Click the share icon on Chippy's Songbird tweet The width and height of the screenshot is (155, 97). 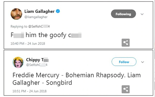point(126,89)
